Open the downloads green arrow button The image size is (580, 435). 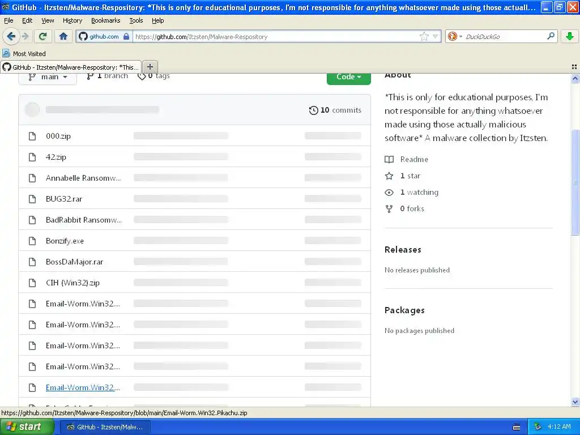(x=570, y=36)
